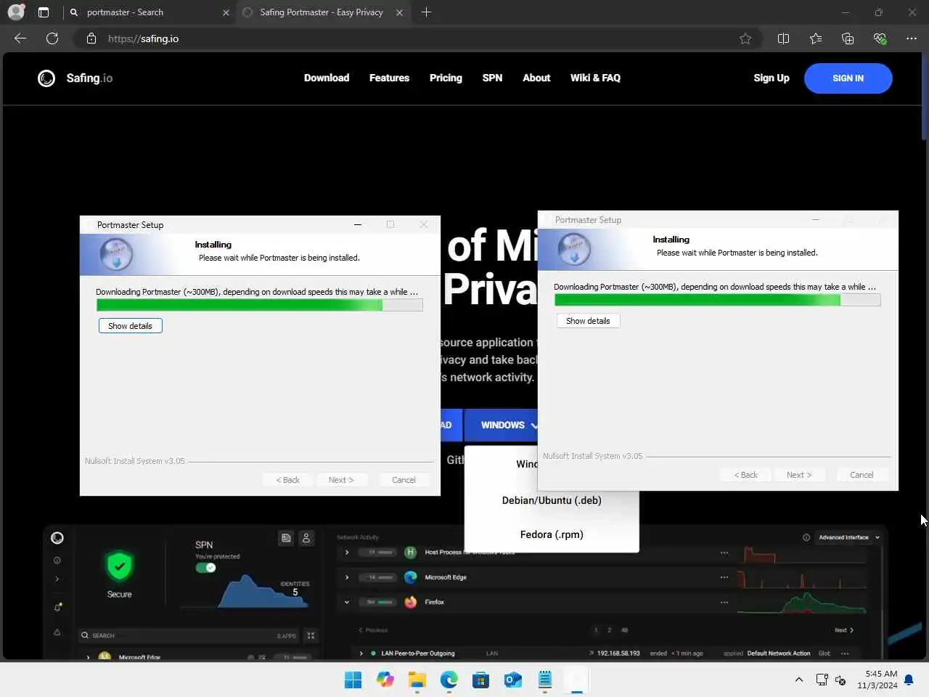Toggle the SPN switch in app preview

(206, 568)
